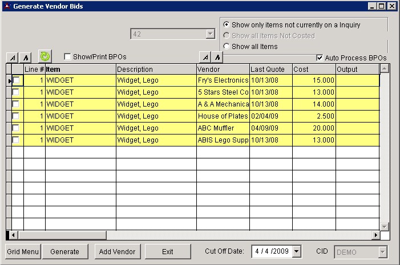Image resolution: width=400 pixels, height=265 pixels.
Task: Click first sort icon left of refresh
Action: (x=12, y=58)
